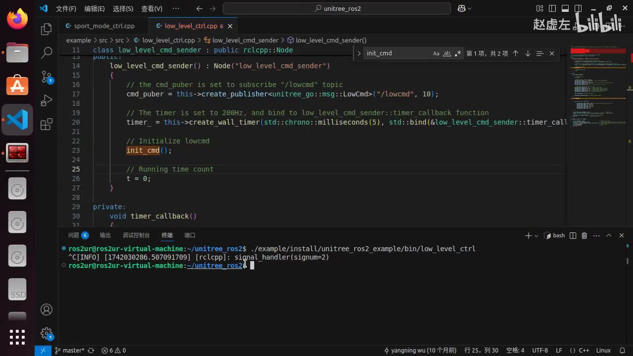This screenshot has width=633, height=356.
Task: Expand the replace field in find widget
Action: [359, 53]
